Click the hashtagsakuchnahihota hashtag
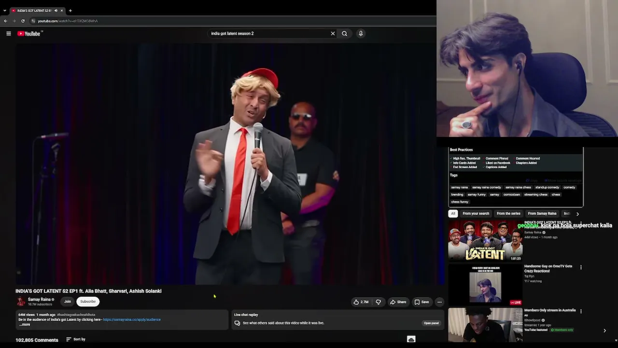The image size is (618, 348). 76,315
